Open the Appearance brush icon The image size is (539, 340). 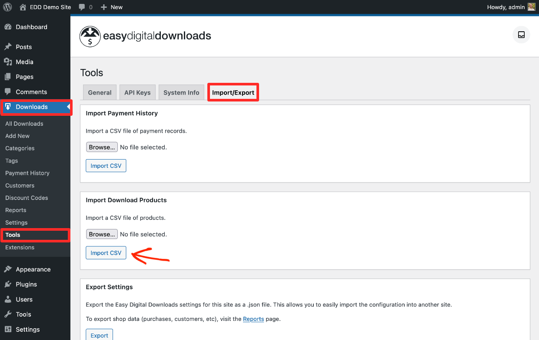point(9,269)
